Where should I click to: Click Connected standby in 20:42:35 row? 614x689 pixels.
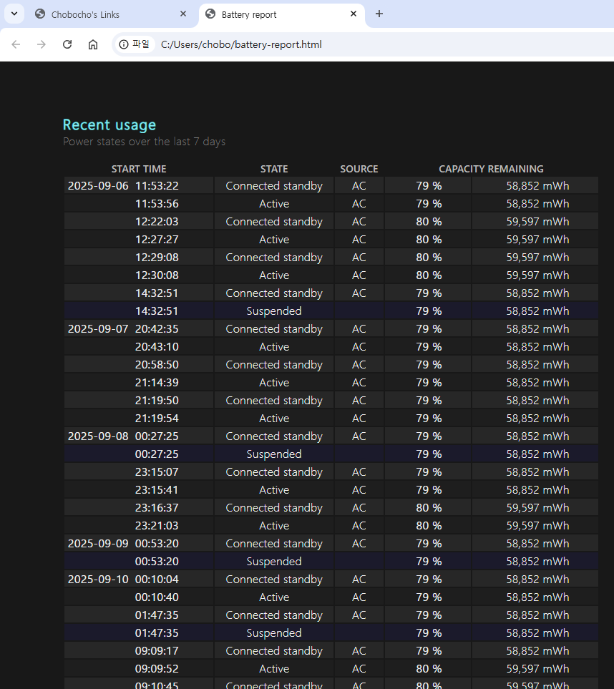274,329
